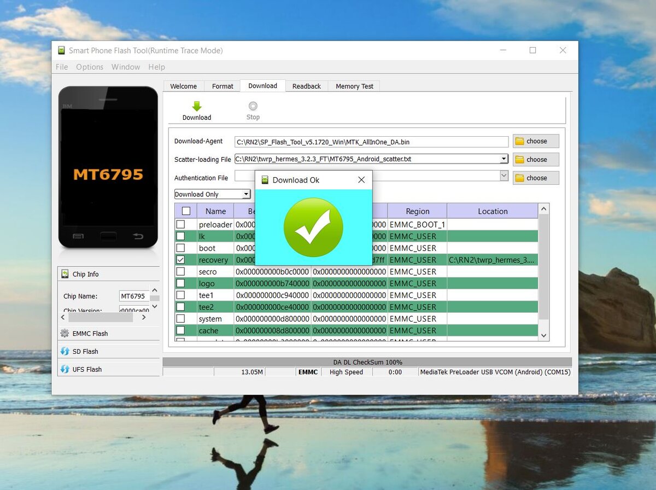The image size is (656, 490).
Task: Uncheck the recovery partition checkbox
Action: [180, 260]
